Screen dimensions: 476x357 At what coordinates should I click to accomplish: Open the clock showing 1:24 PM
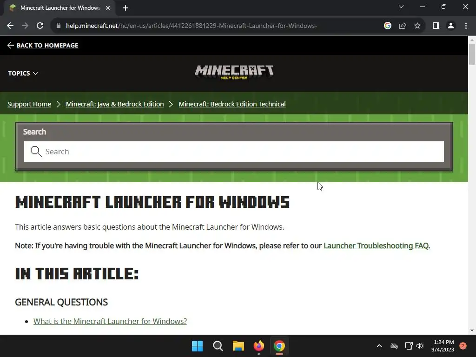point(443,346)
